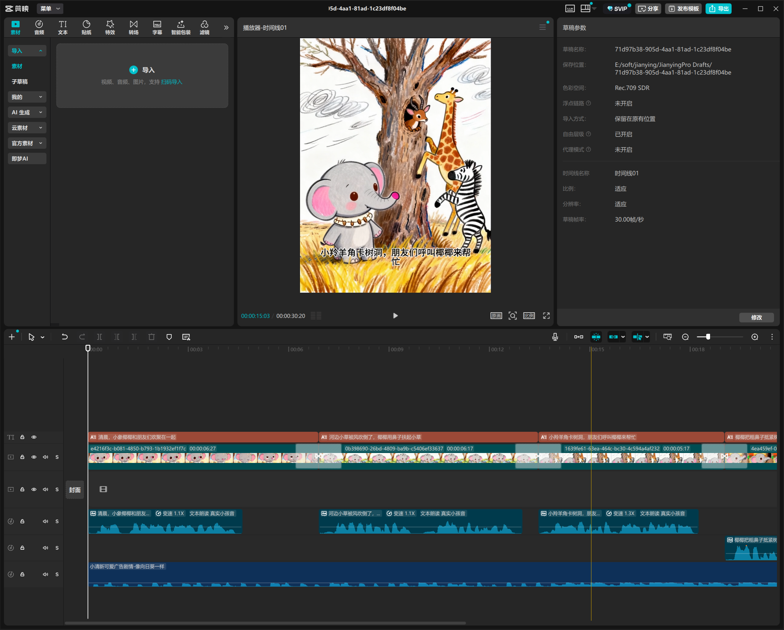Click the delete clip icon in timeline toolbar
Image resolution: width=784 pixels, height=630 pixels.
coord(152,337)
